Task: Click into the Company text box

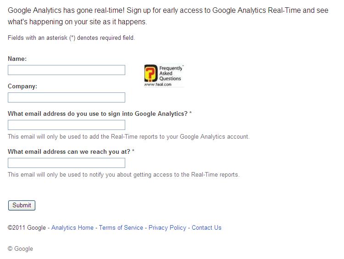Action: pos(67,97)
